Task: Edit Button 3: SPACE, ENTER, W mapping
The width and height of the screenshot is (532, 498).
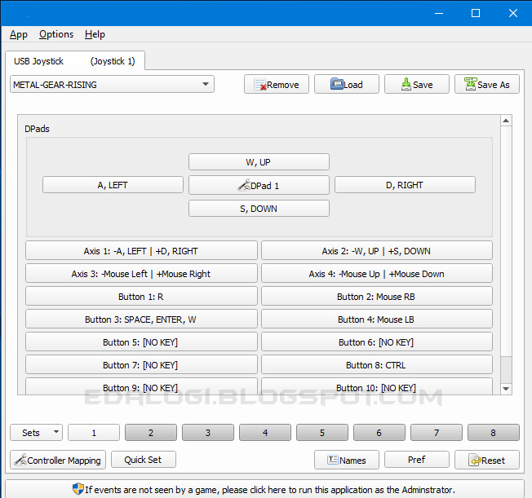Action: click(x=141, y=319)
